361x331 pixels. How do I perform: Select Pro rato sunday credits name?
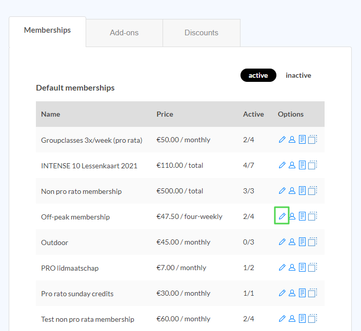pyautogui.click(x=77, y=294)
